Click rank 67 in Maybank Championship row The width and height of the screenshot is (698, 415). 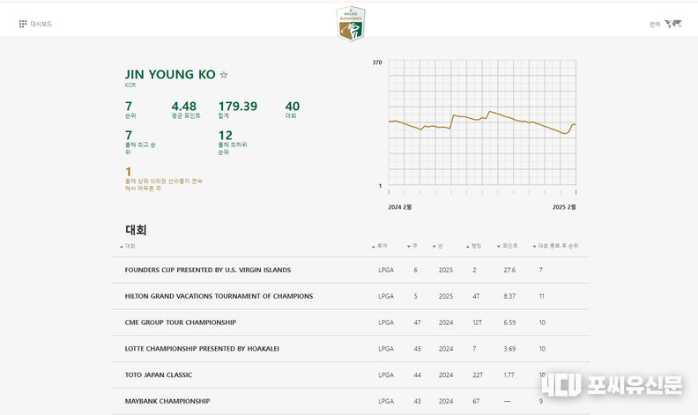point(476,401)
